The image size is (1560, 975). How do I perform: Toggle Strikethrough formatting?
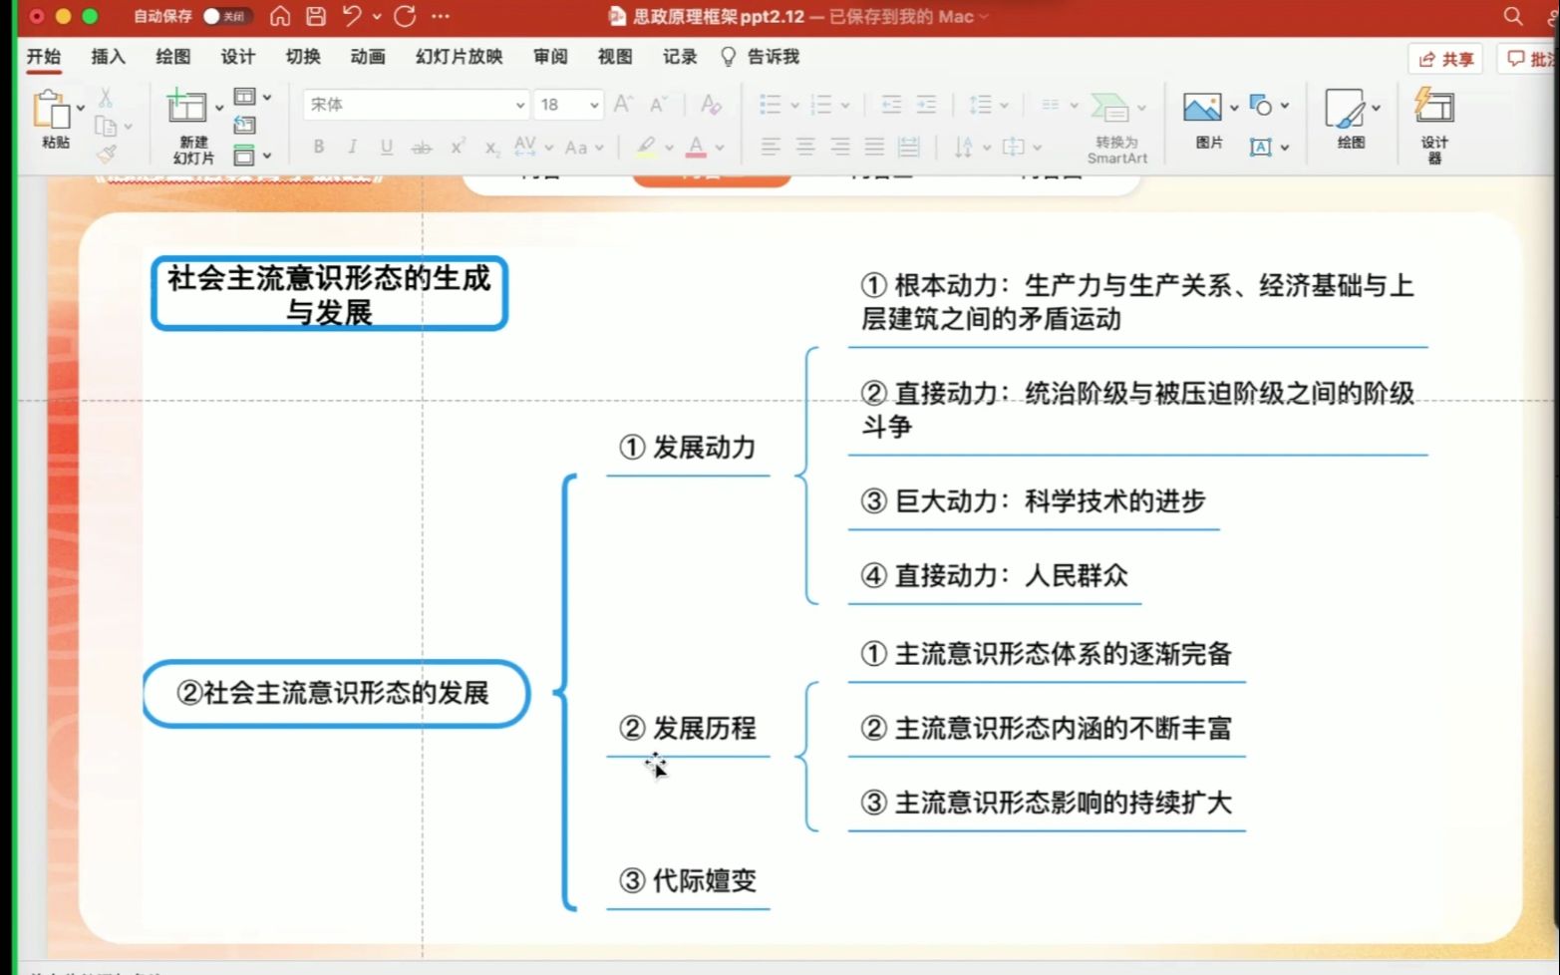pyautogui.click(x=422, y=148)
